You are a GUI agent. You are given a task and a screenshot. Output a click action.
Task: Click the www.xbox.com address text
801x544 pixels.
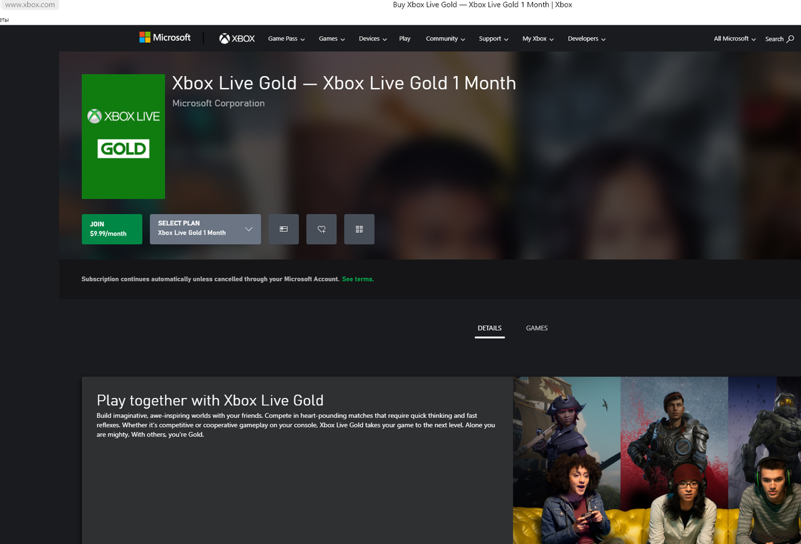coord(30,5)
